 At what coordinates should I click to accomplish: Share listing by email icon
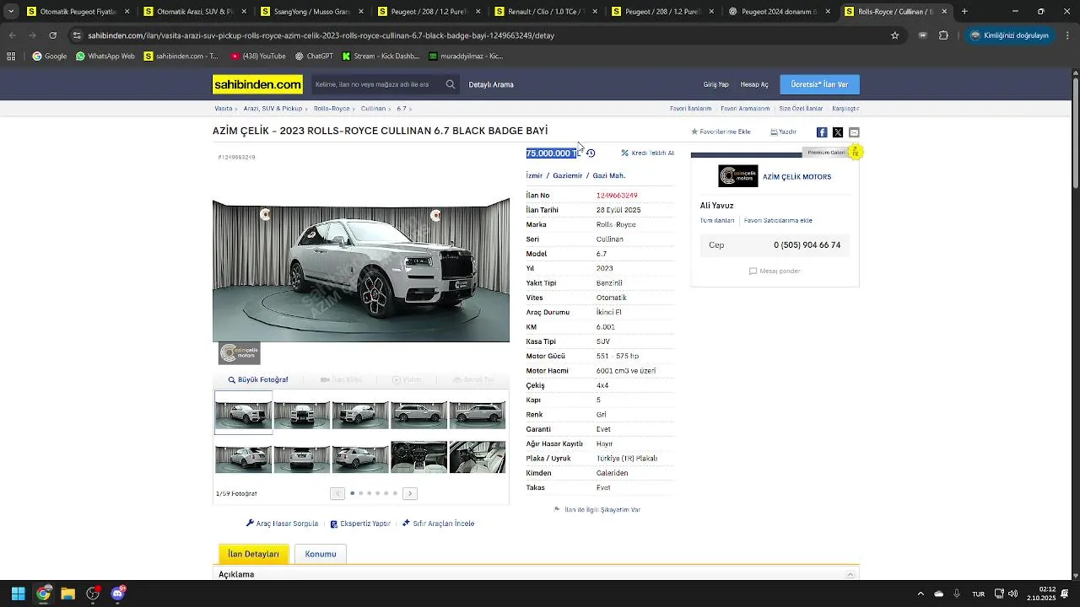(854, 132)
